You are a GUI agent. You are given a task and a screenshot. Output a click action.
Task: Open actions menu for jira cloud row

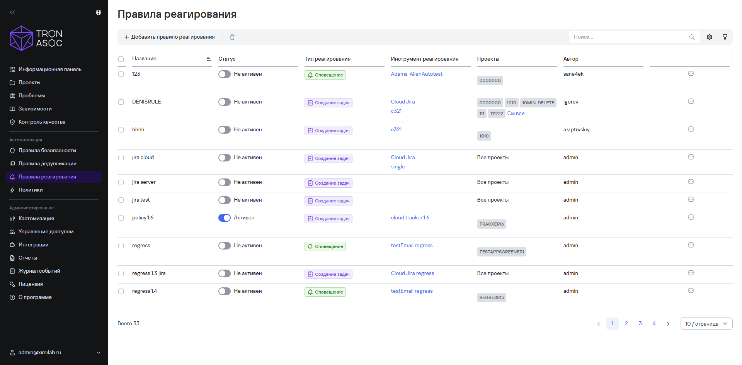pos(691,157)
